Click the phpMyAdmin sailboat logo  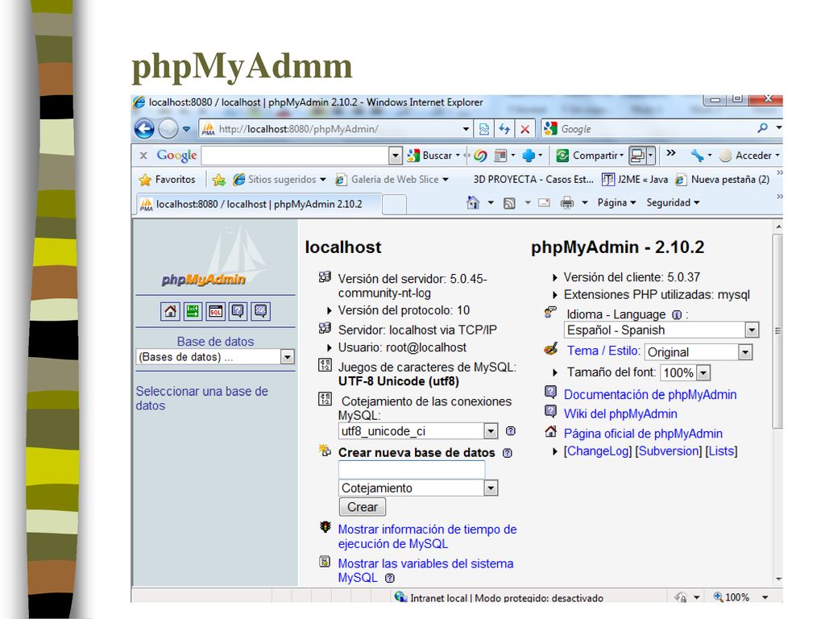click(x=214, y=258)
